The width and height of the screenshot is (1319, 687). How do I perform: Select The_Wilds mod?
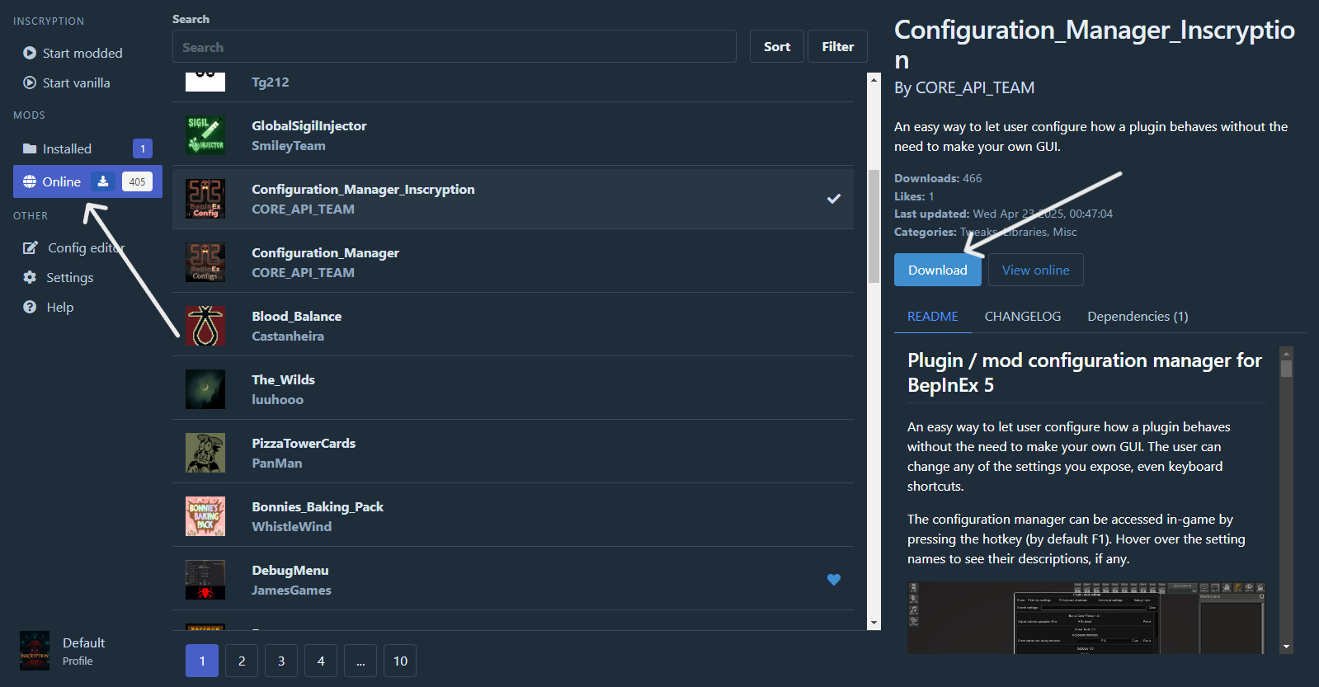(513, 389)
